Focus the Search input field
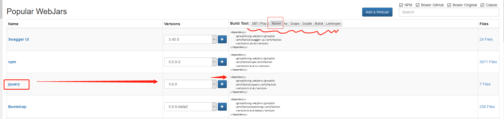The image size is (504, 119). click(449, 12)
